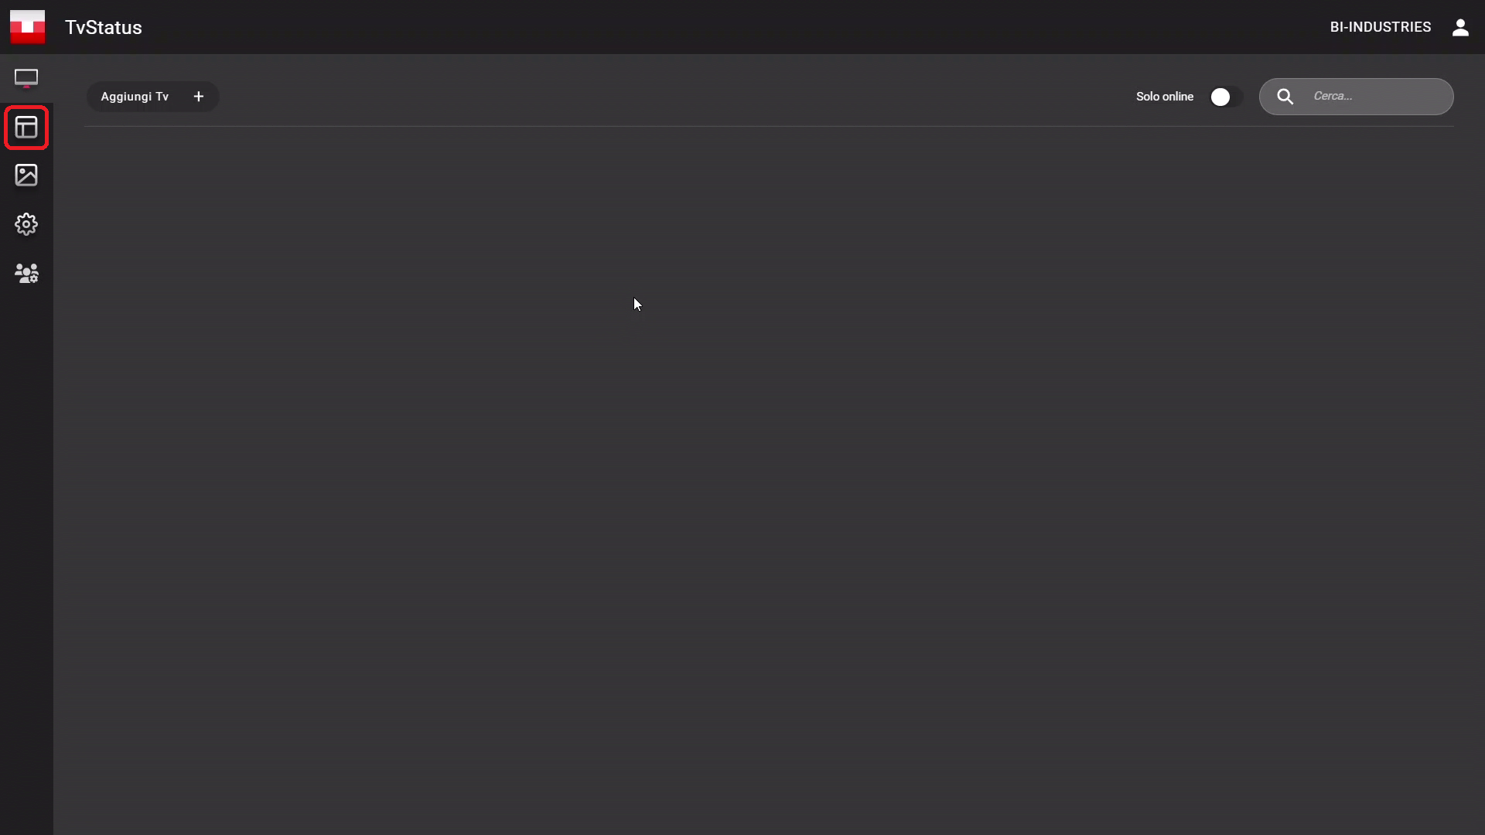Open the image media gallery icon
The width and height of the screenshot is (1485, 835).
(26, 176)
